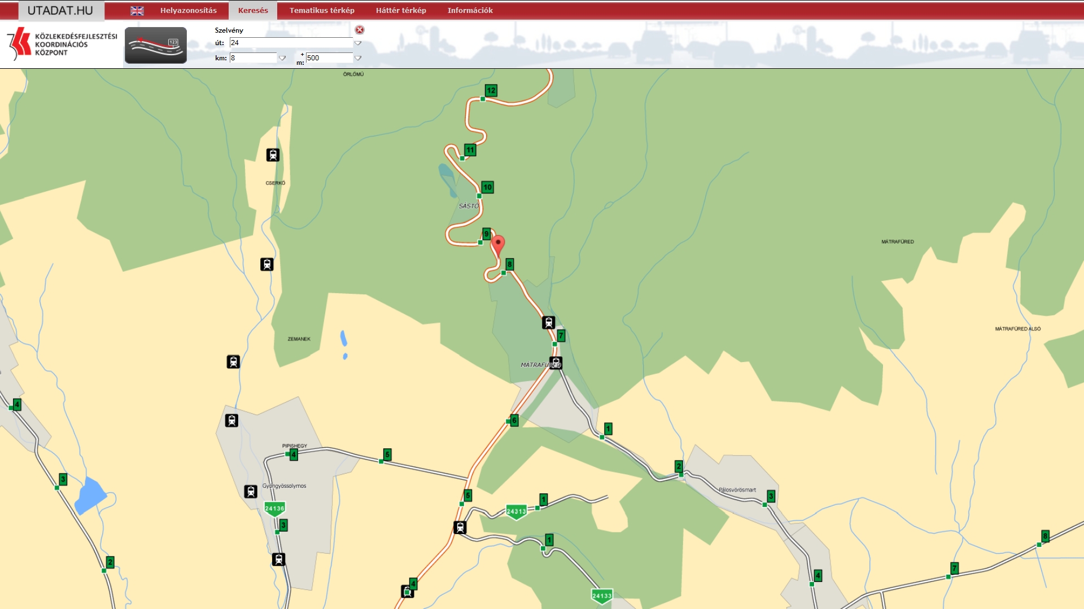Close the Szelvény search panel
Image resolution: width=1084 pixels, height=609 pixels.
pos(360,30)
